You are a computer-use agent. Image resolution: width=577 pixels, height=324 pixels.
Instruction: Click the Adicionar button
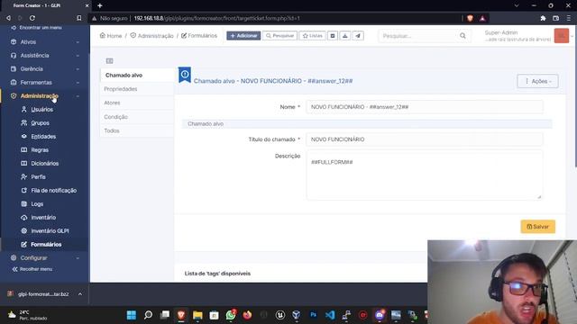point(243,36)
